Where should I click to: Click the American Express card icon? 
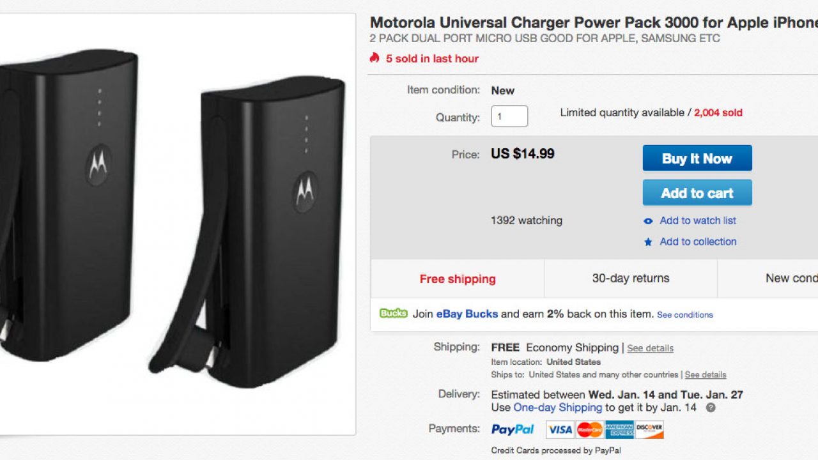tap(619, 429)
